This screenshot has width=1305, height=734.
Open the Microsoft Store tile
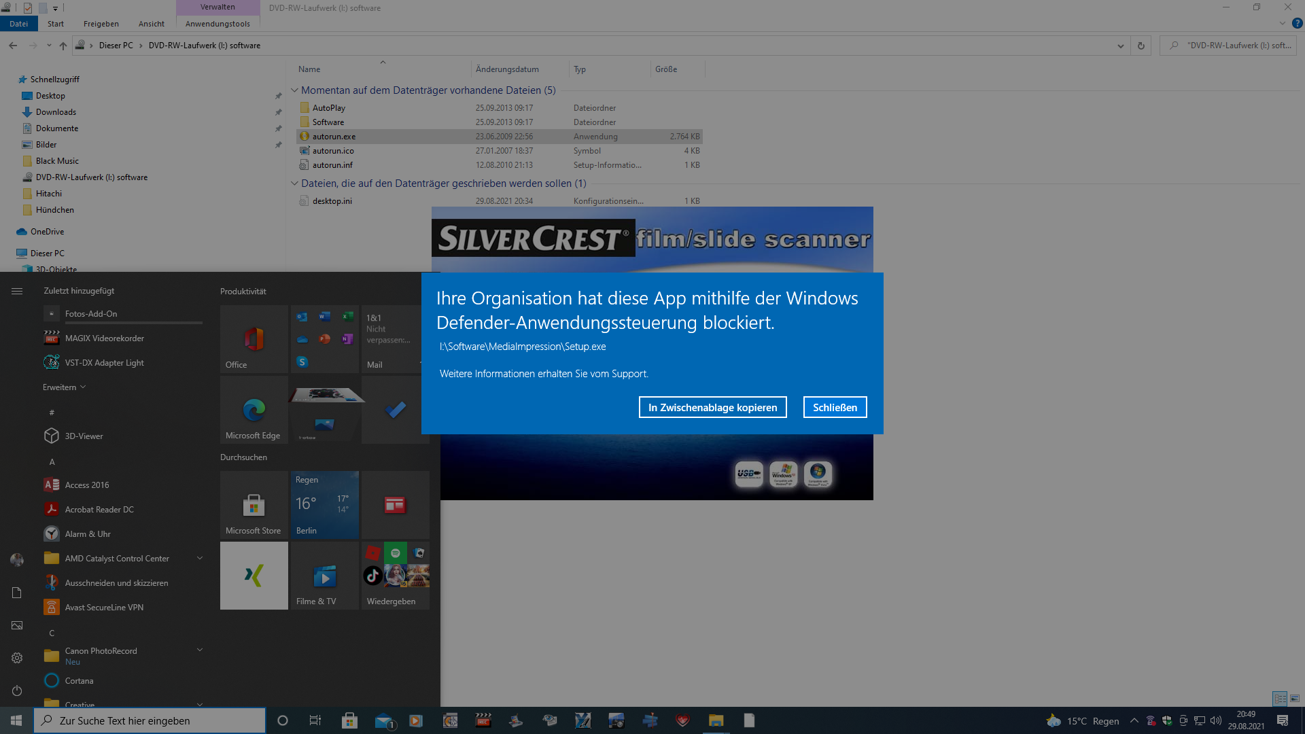[x=254, y=505]
